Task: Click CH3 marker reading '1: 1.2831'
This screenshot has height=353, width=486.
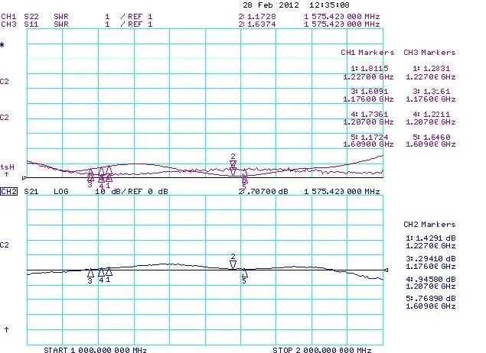Action: [432, 68]
